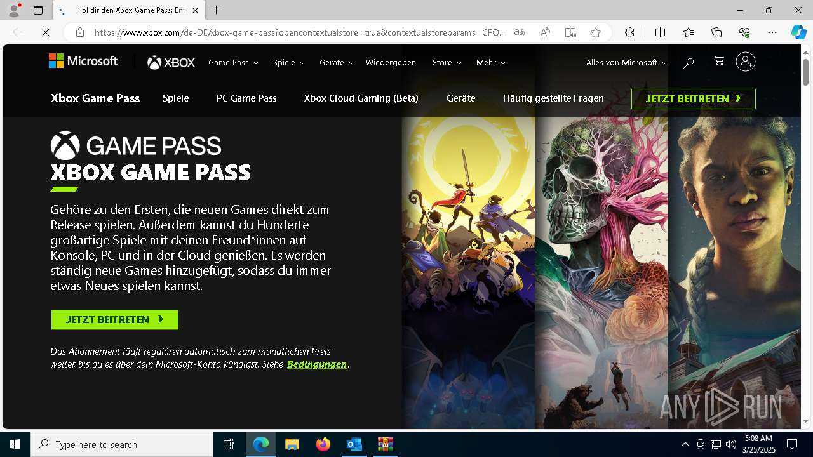The width and height of the screenshot is (813, 457).
Task: Open the network status tray icon
Action: click(x=716, y=444)
